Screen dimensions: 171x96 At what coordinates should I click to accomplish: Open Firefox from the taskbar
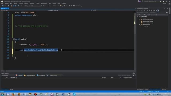click(x=13, y=94)
